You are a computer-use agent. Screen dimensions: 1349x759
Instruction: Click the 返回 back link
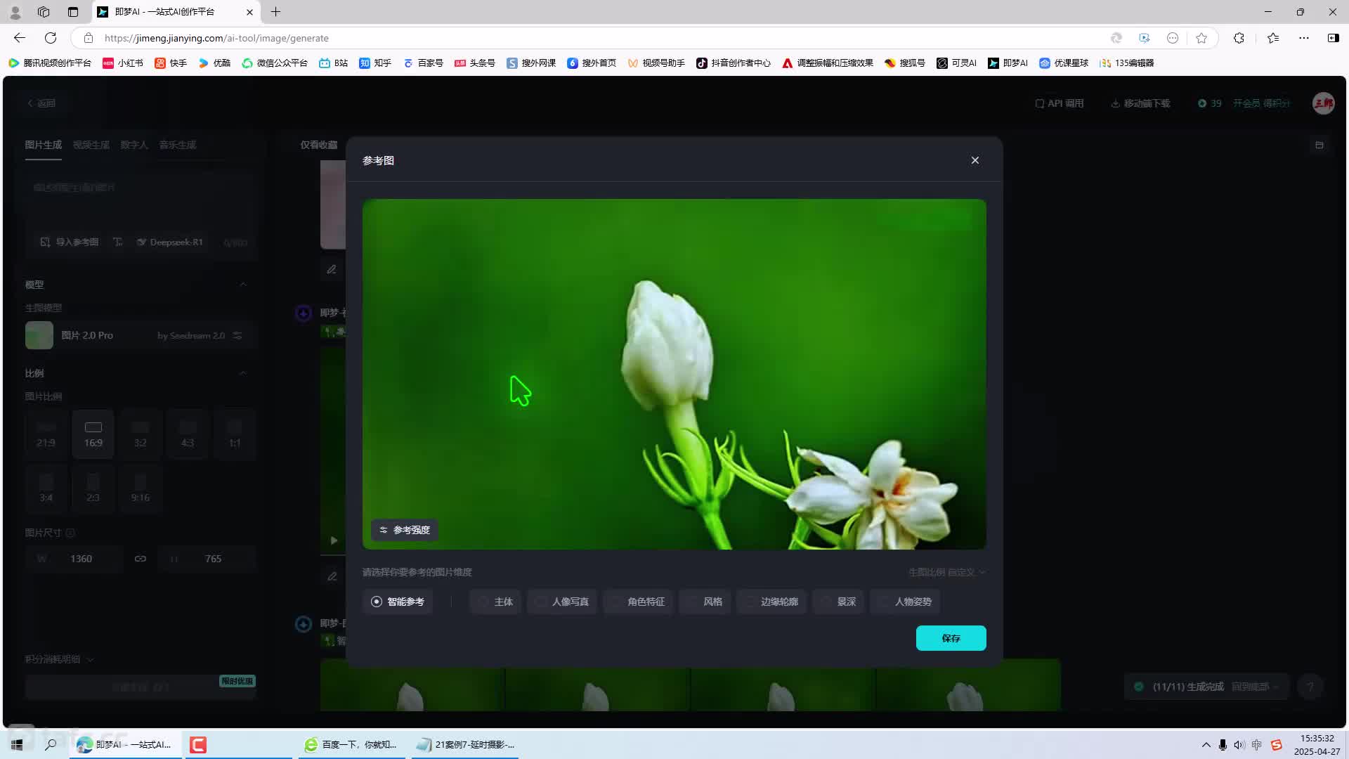(41, 103)
